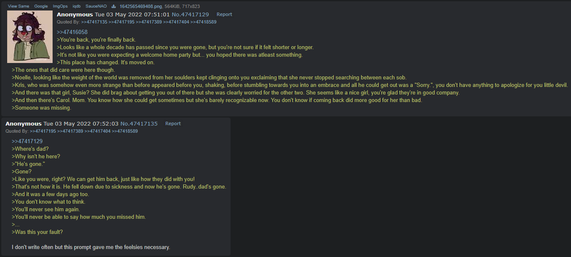Image resolution: width=571 pixels, height=257 pixels.
Task: Click the download icon beside the image filename
Action: pyautogui.click(x=114, y=6)
